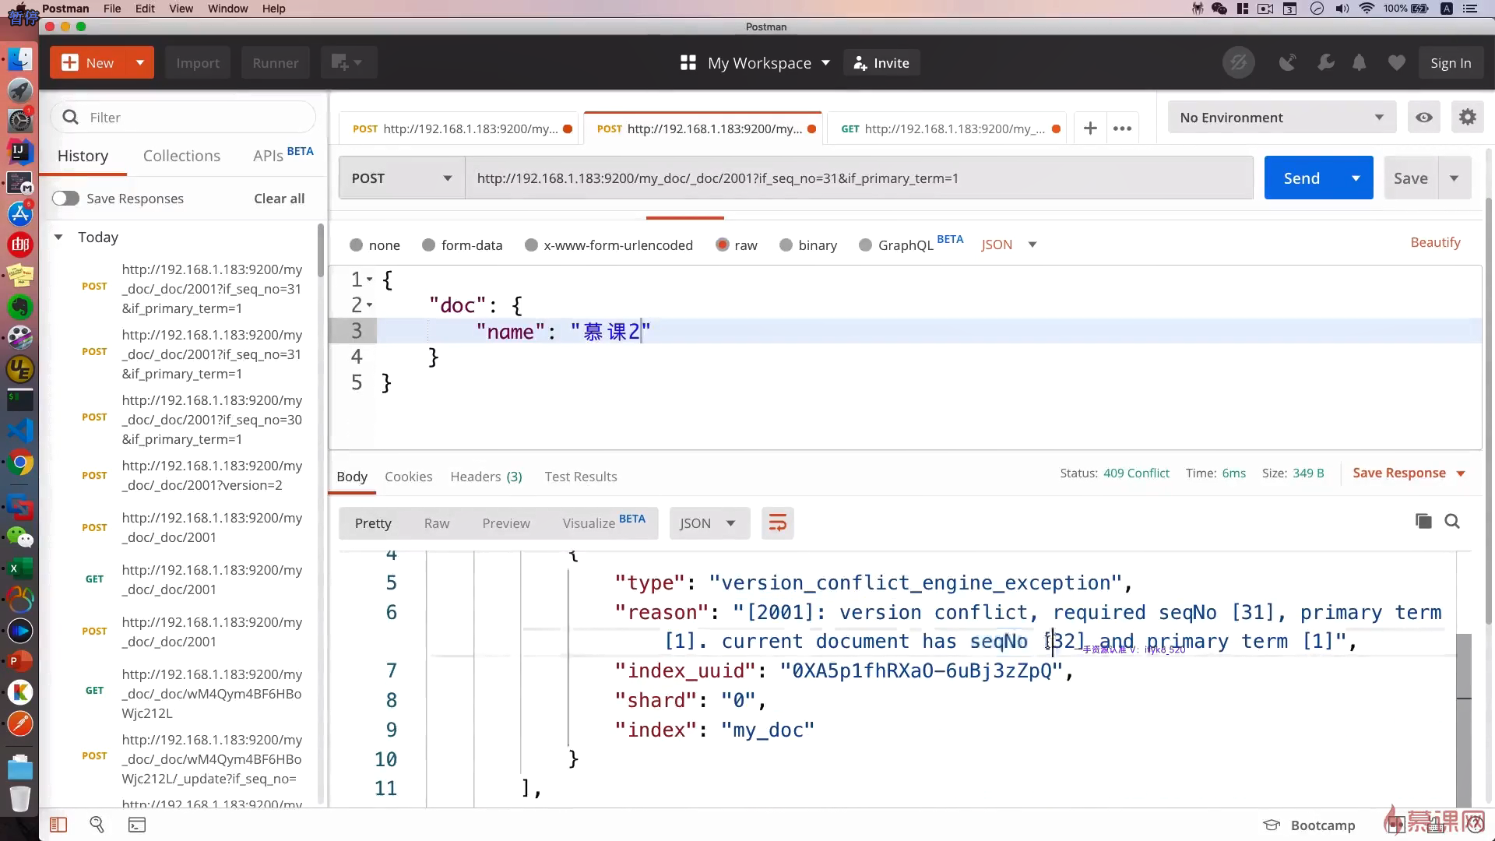Expand the No Environment dropdown
This screenshot has height=841, width=1495.
click(1282, 118)
